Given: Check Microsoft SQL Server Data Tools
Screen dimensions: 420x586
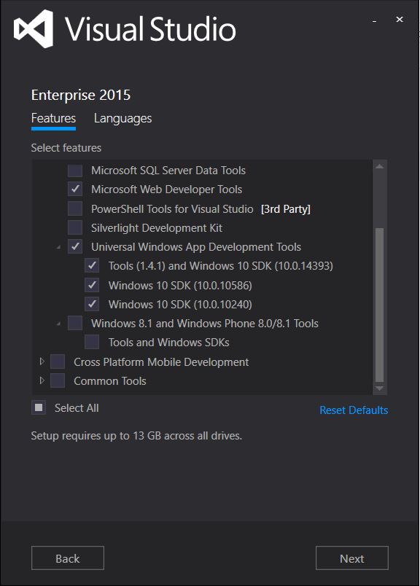Looking at the screenshot, I should coord(75,171).
